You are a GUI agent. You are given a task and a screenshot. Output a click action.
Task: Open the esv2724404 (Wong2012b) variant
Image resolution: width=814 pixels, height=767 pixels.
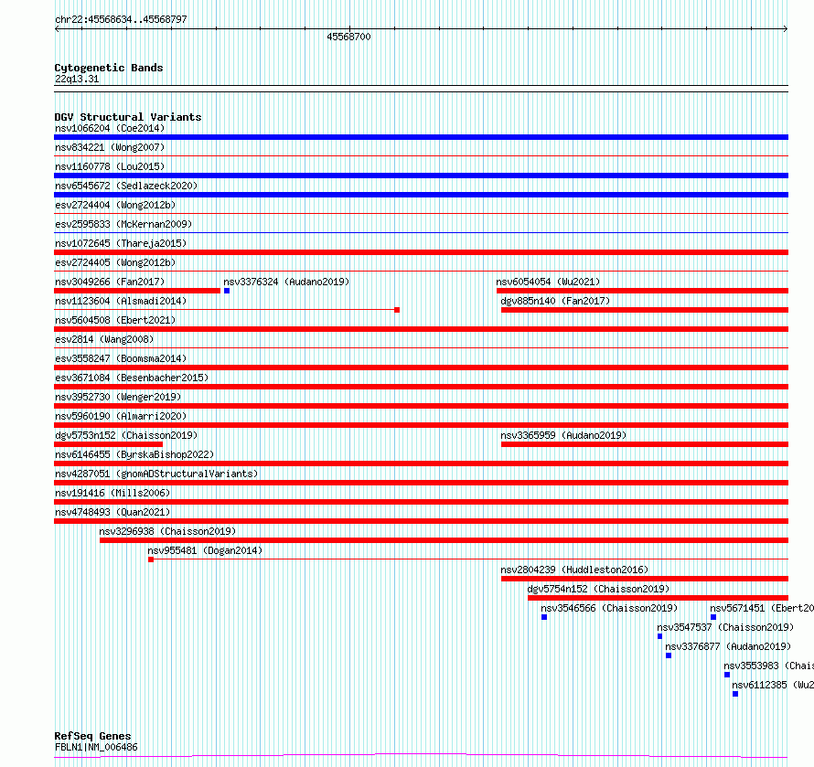[x=115, y=205]
